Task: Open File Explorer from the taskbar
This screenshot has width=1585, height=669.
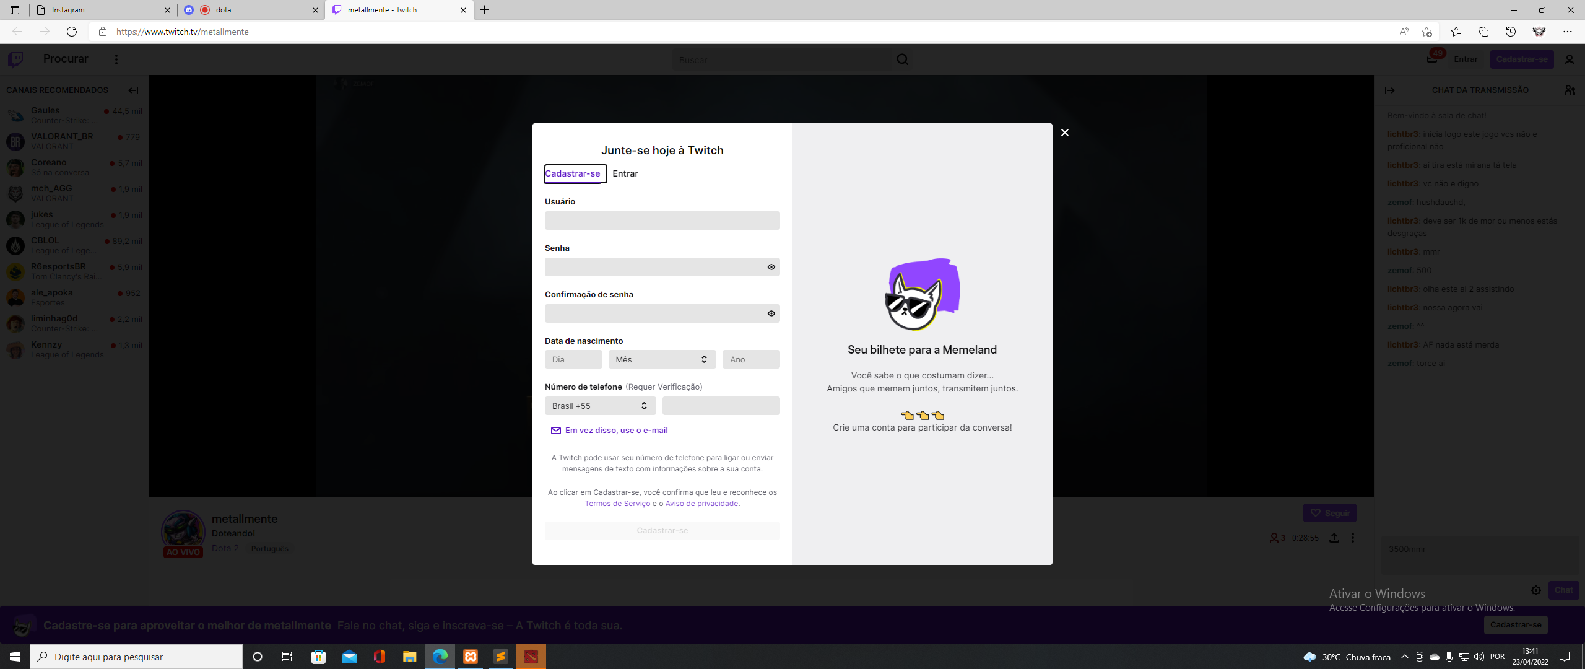Action: (410, 657)
